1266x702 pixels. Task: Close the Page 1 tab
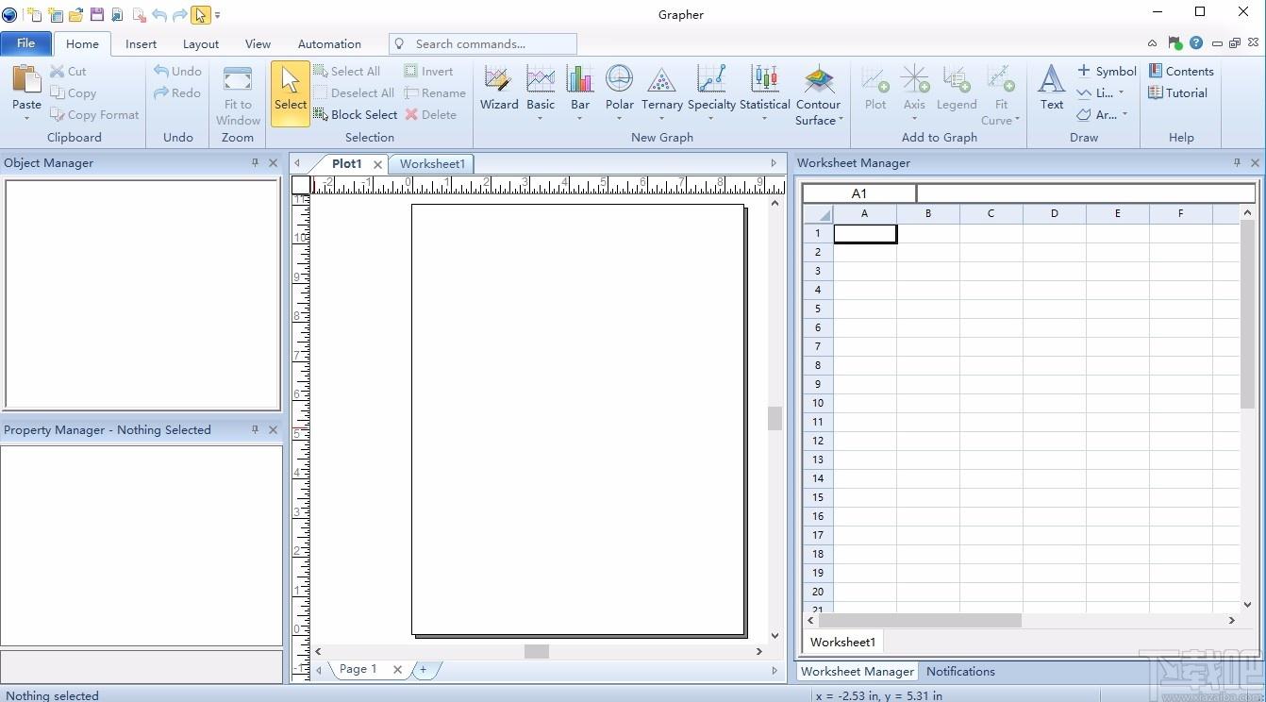click(397, 670)
